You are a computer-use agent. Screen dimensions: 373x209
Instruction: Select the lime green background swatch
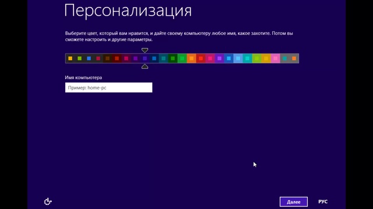[256, 58]
